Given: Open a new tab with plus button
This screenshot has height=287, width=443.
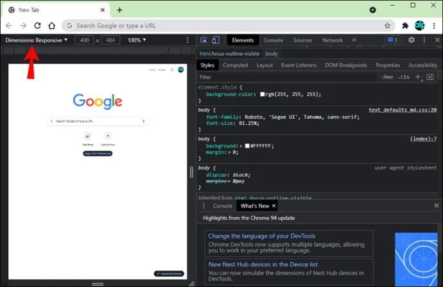Looking at the screenshot, I should click(x=119, y=10).
